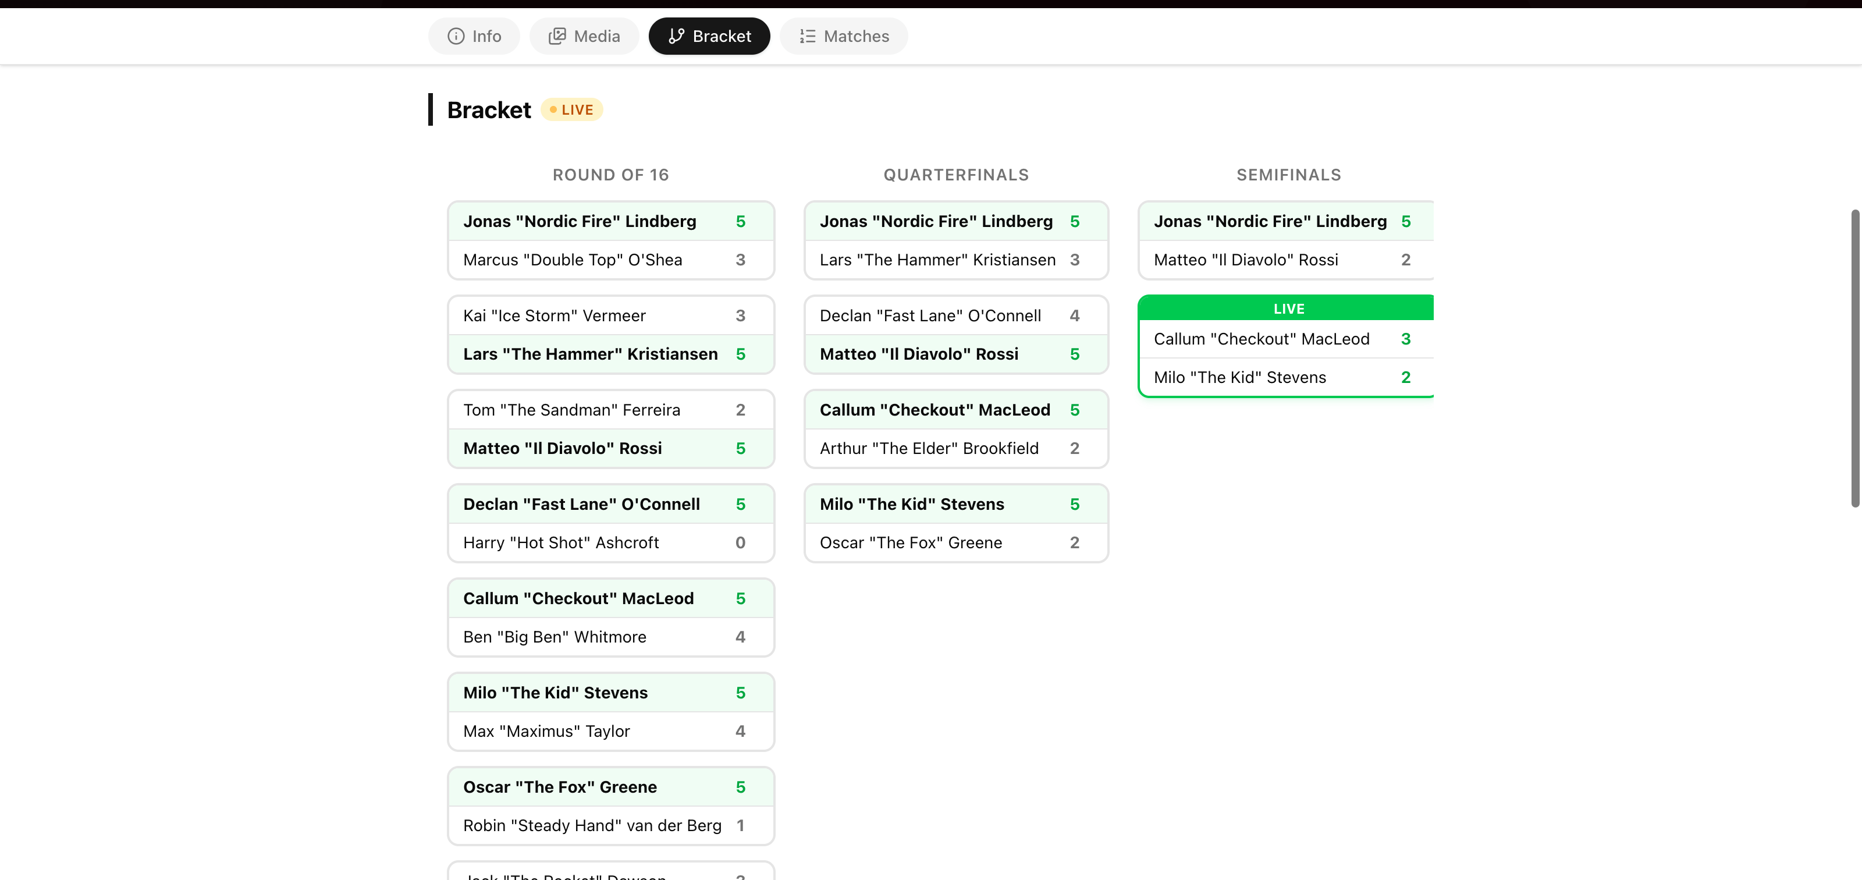The image size is (1862, 880).
Task: Click Declan O'Connell's quarterfinal score of 4
Action: (x=1074, y=315)
